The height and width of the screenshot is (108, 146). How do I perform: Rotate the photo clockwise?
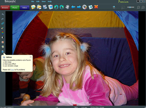pyautogui.click(x=62, y=7)
